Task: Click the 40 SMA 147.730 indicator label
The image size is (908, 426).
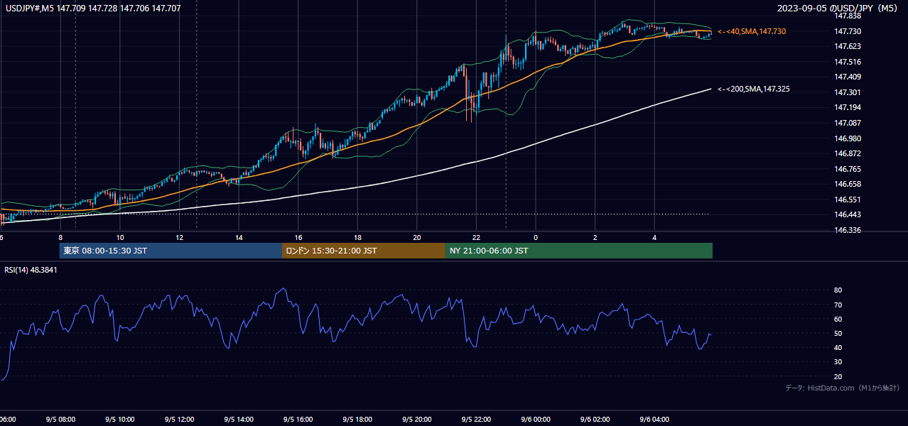Action: pos(752,32)
